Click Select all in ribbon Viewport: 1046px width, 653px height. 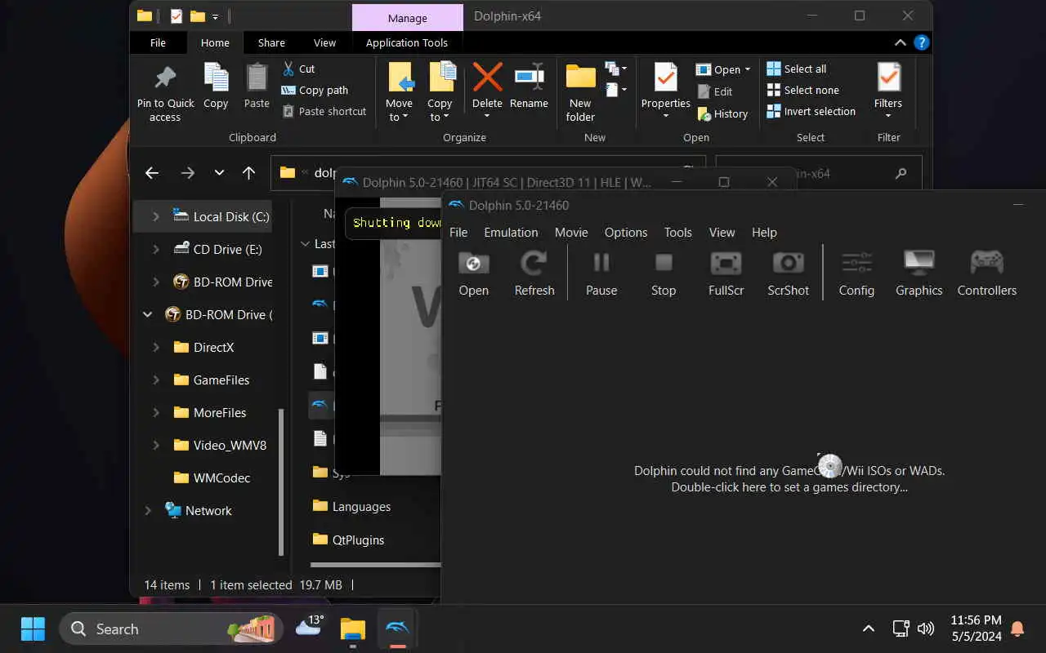[797, 69]
